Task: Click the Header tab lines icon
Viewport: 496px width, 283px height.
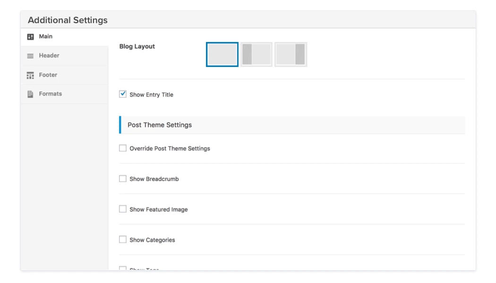Action: (x=30, y=56)
